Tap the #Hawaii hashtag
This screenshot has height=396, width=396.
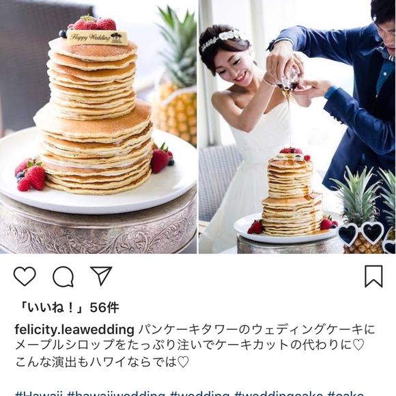point(39,394)
